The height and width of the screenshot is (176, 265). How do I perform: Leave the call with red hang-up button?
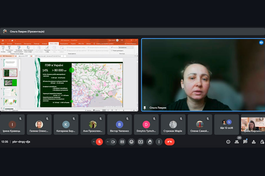click(170, 142)
